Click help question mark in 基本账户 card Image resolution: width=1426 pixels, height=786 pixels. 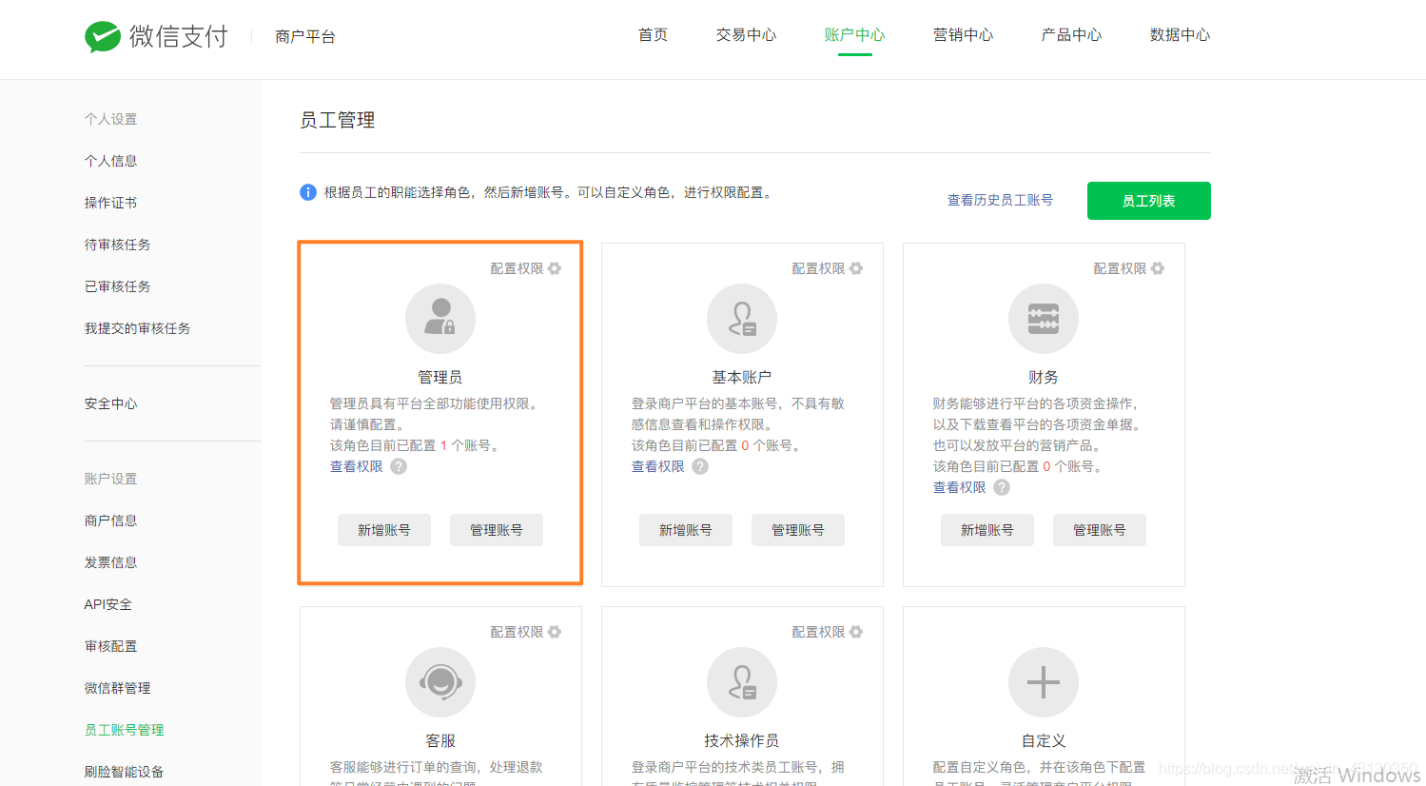[700, 466]
